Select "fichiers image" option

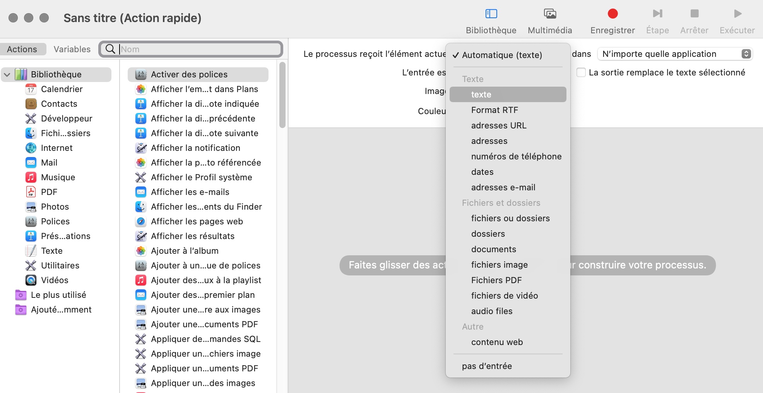pos(508,265)
